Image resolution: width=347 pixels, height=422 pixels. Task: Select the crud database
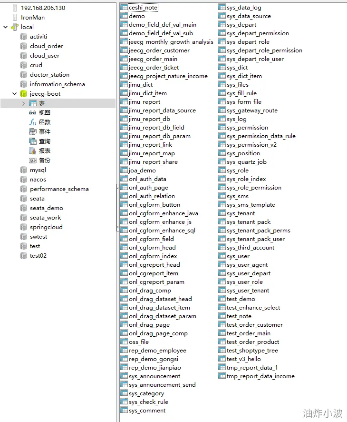click(36, 65)
